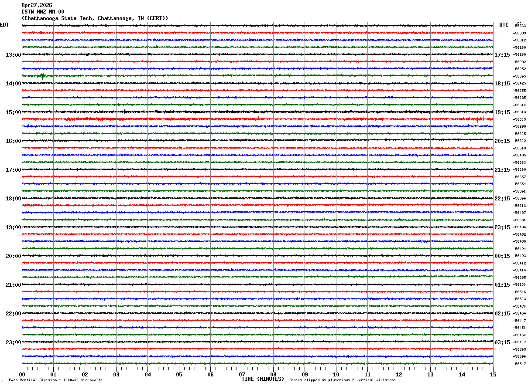The width and height of the screenshot is (528, 386).
Task: Click the '16:00' EDT hour label
Action: 14,141
